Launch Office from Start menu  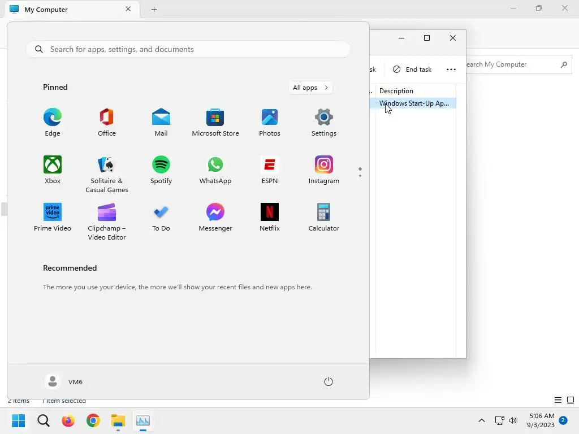(106, 123)
